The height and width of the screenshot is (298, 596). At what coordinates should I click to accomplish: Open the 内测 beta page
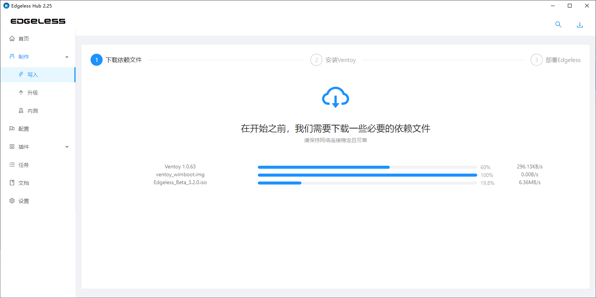(38, 111)
